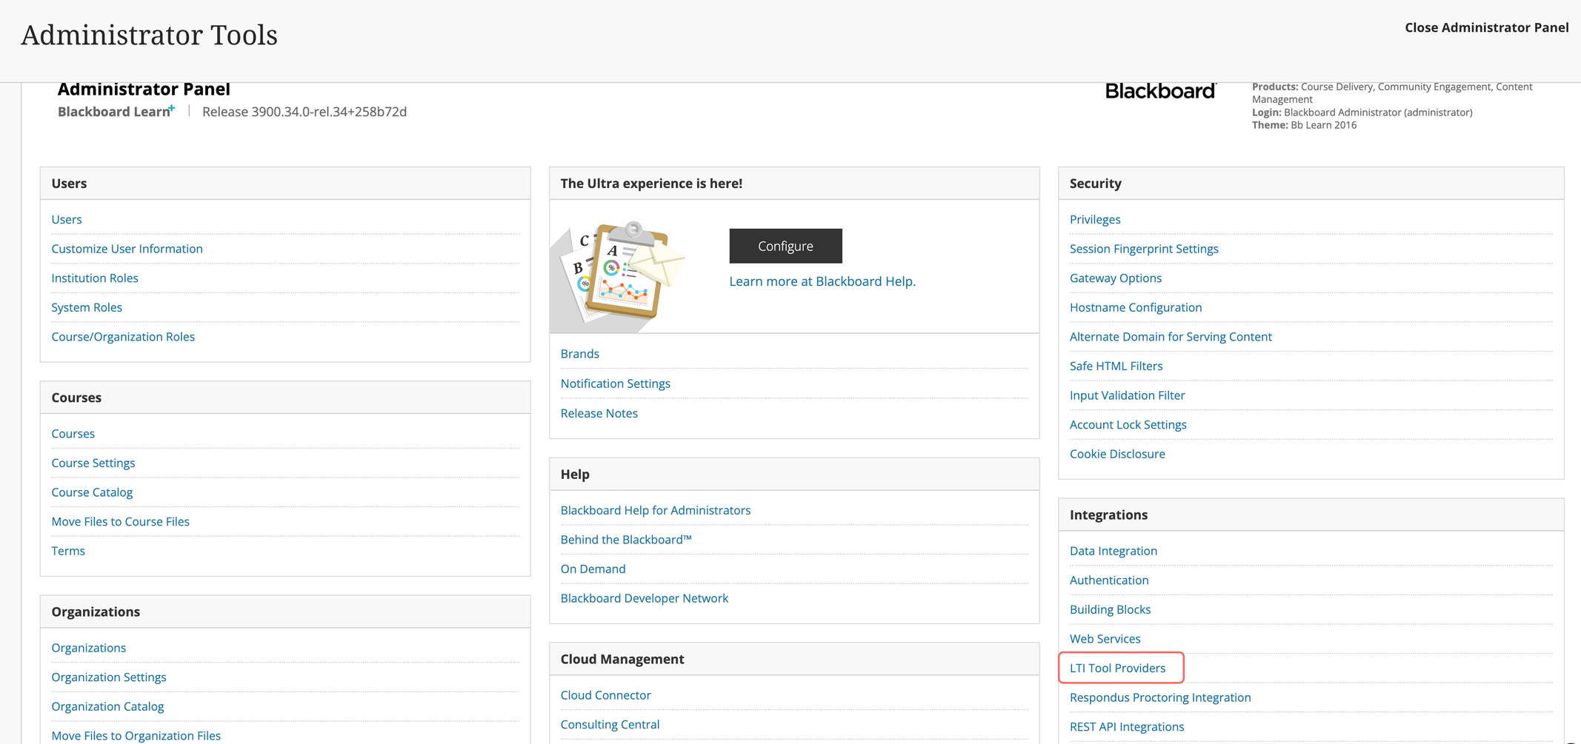The height and width of the screenshot is (744, 1581).
Task: Open Cloud Connector
Action: pos(606,695)
